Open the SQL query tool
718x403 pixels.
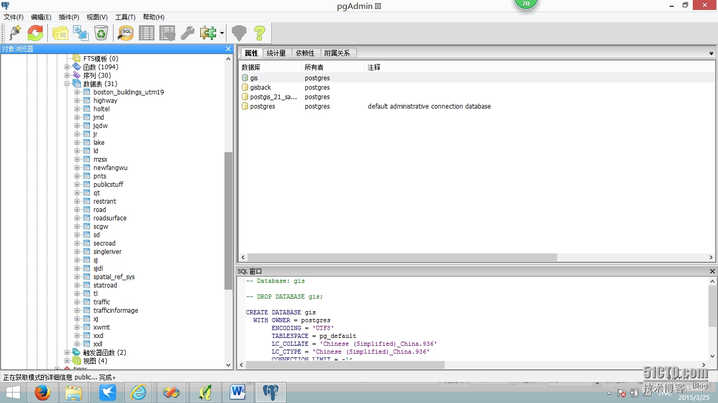click(126, 33)
